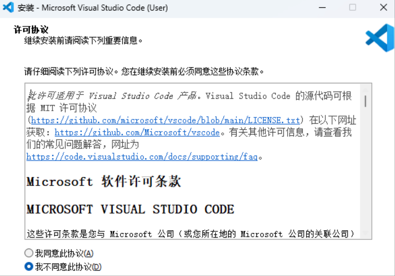Click the 许可协议 page title
Viewport: 395px width, 276px height.
point(23,28)
